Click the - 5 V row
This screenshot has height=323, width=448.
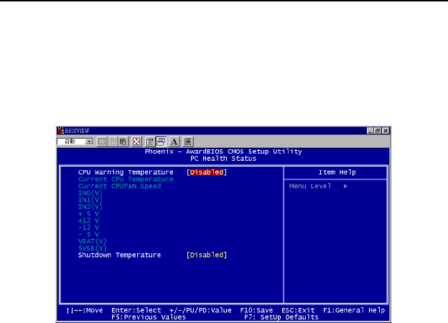[x=88, y=235]
